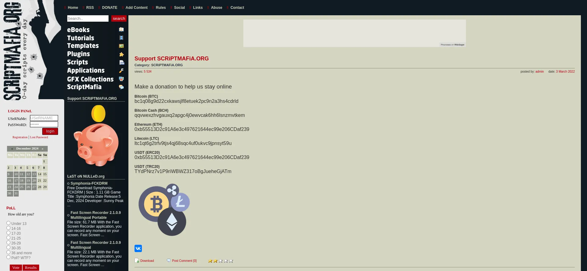Select the 26-29 age option
The height and width of the screenshot is (271, 587).
9,243
